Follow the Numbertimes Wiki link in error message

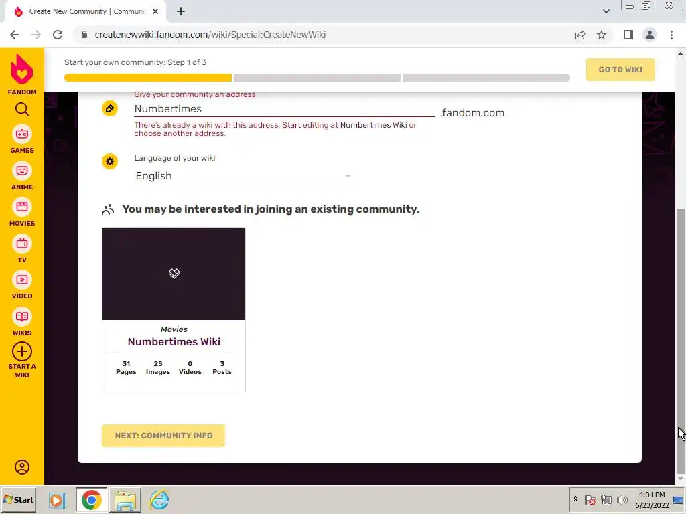tap(374, 125)
